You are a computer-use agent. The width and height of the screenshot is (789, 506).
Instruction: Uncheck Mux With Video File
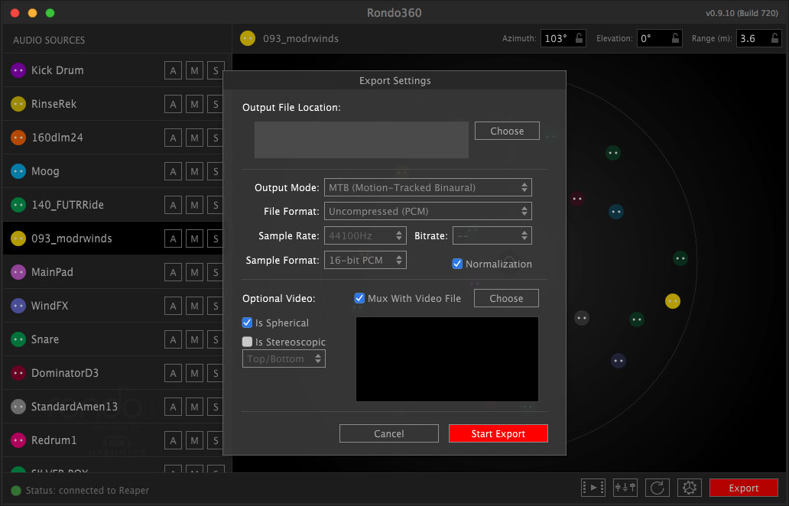359,298
